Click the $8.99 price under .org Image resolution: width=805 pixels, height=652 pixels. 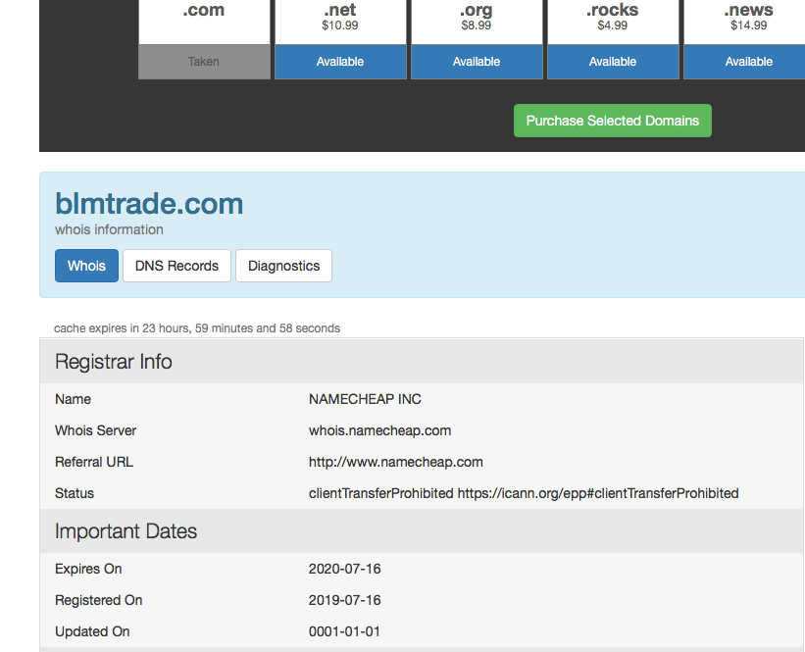(477, 25)
